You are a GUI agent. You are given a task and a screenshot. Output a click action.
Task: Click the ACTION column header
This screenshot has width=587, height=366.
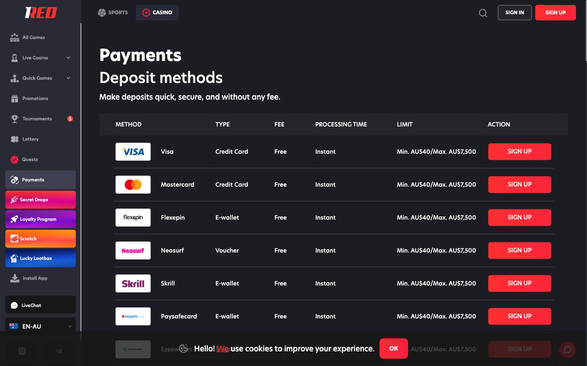point(499,124)
